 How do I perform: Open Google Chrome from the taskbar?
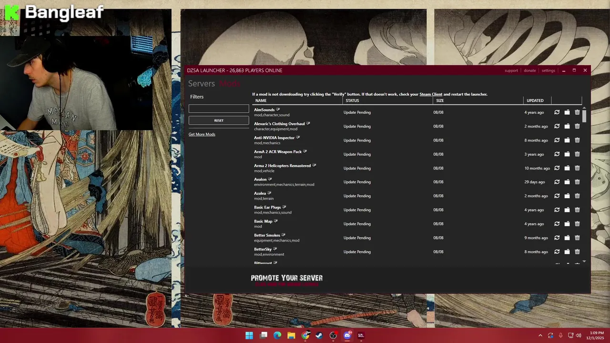(x=305, y=335)
